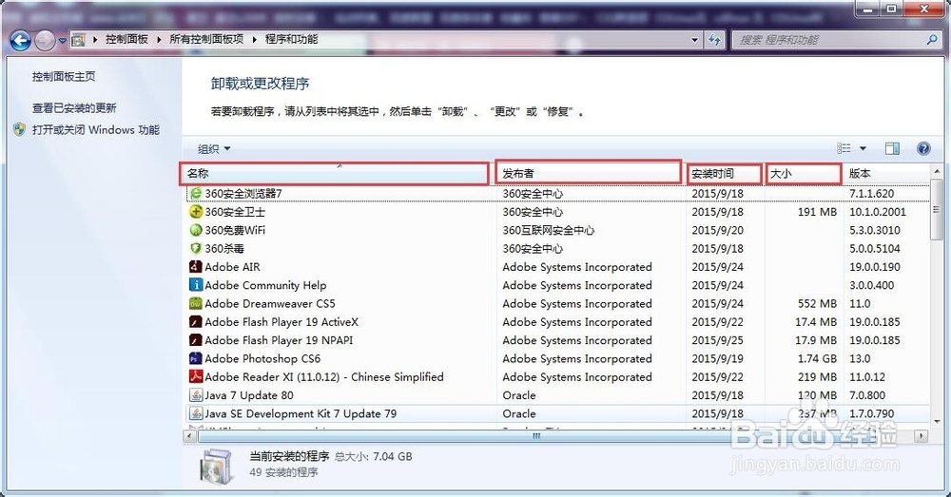Click the Adobe Flash Player 19 ActiveX icon
The height and width of the screenshot is (497, 951).
click(x=195, y=322)
